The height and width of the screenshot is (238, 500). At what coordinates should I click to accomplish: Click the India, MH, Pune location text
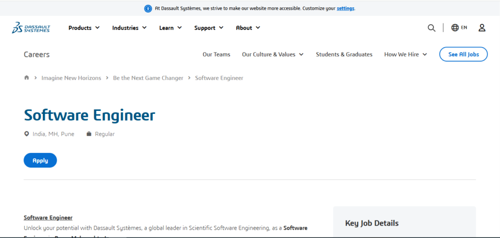pos(53,134)
